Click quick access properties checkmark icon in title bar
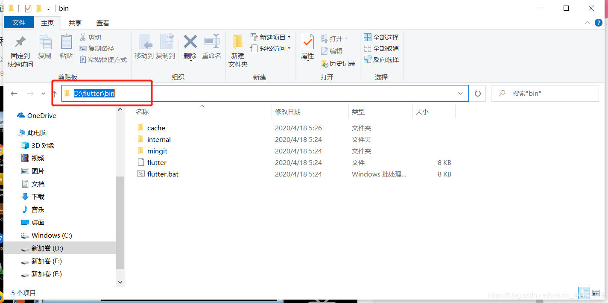 (x=28, y=8)
